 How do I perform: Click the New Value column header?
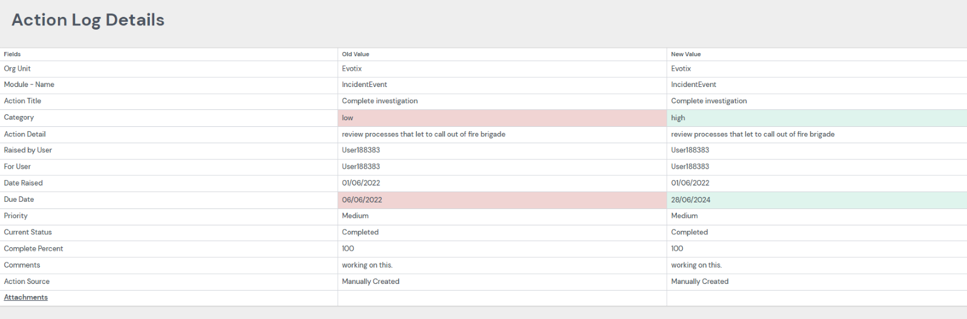click(686, 54)
